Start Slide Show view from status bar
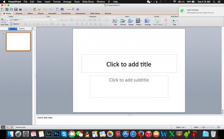The height and width of the screenshot is (139, 224). (12, 127)
